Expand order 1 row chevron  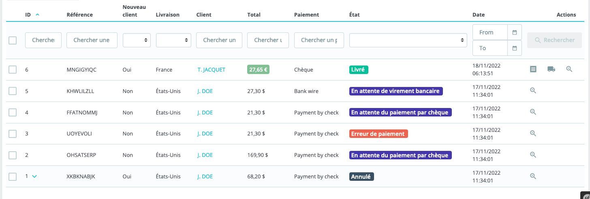coord(34,176)
